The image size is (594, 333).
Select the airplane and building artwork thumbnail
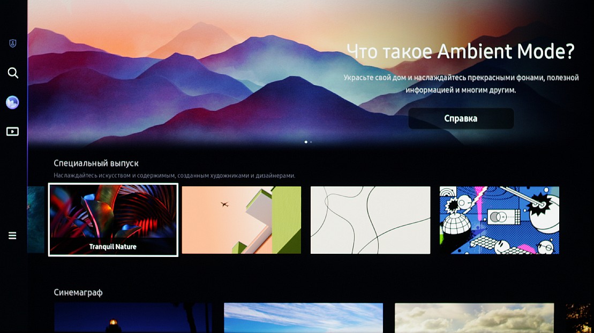click(242, 220)
